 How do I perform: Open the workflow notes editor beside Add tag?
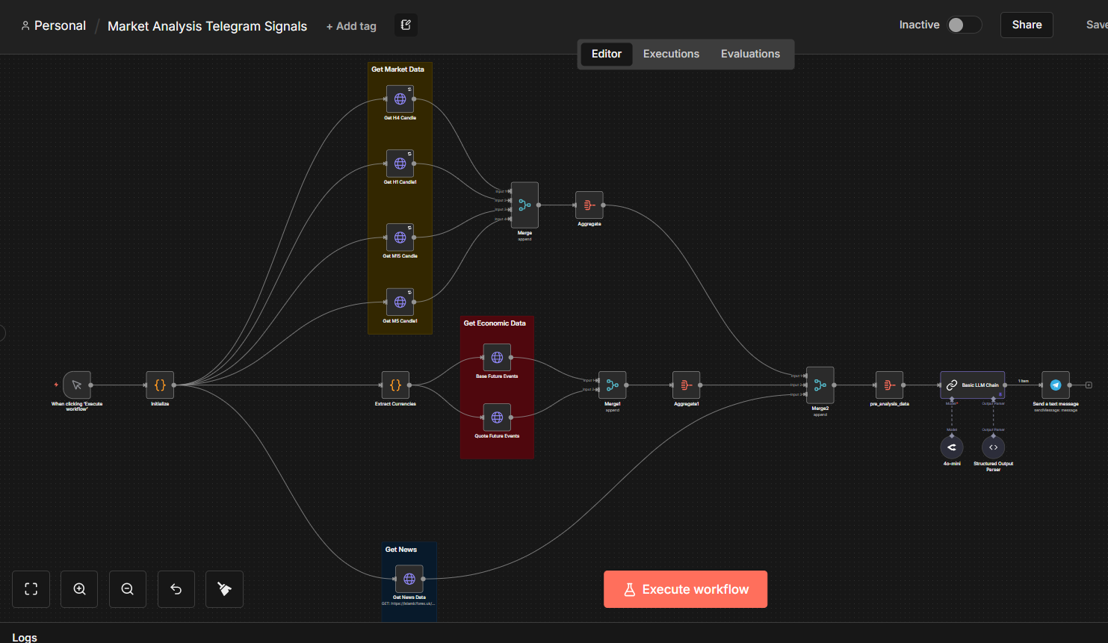(x=406, y=25)
